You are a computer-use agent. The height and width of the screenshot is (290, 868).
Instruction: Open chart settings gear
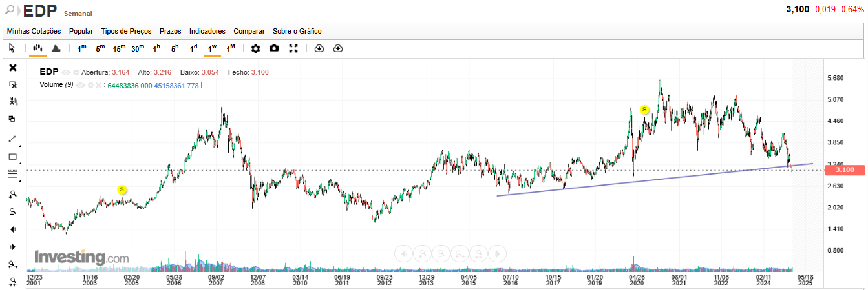pos(255,48)
